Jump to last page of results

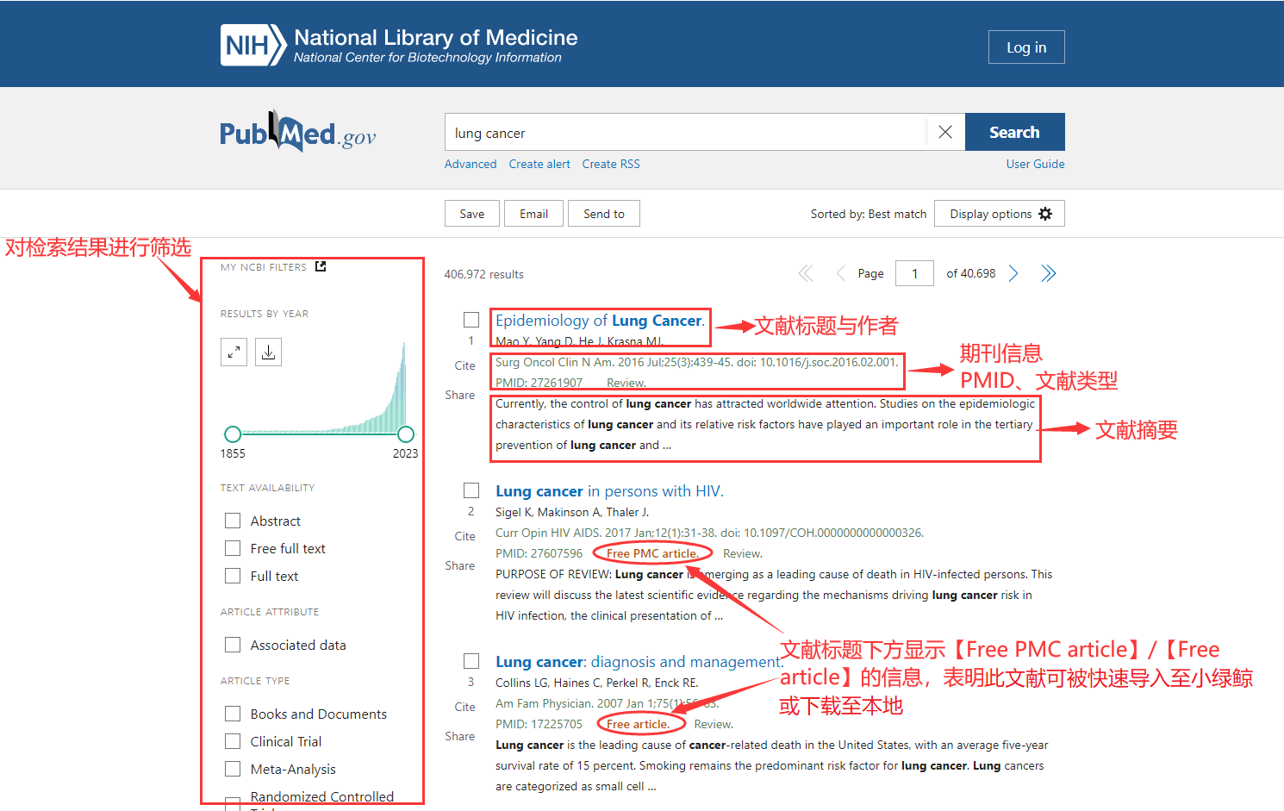pyautogui.click(x=1048, y=273)
